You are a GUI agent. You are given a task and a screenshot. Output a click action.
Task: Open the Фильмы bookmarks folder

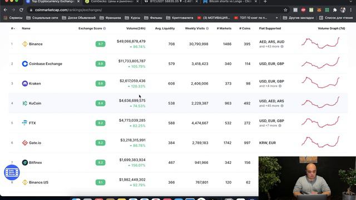(x=153, y=18)
